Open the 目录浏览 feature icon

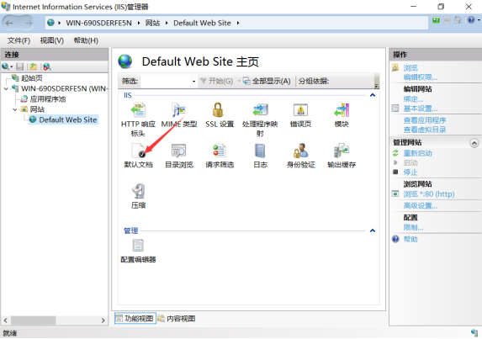click(x=179, y=151)
